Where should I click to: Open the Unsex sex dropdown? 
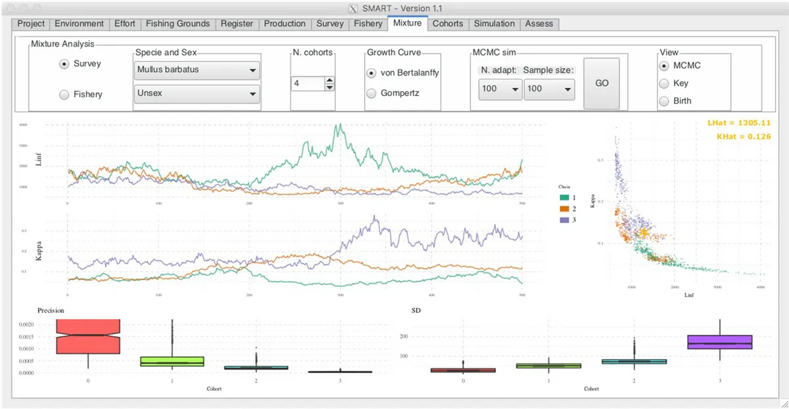[x=197, y=94]
